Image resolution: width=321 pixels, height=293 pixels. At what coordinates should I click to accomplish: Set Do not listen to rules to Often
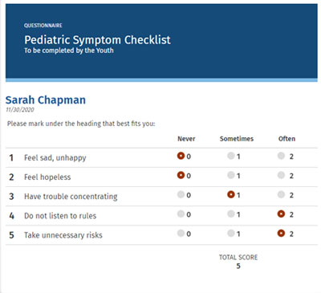pyautogui.click(x=281, y=214)
